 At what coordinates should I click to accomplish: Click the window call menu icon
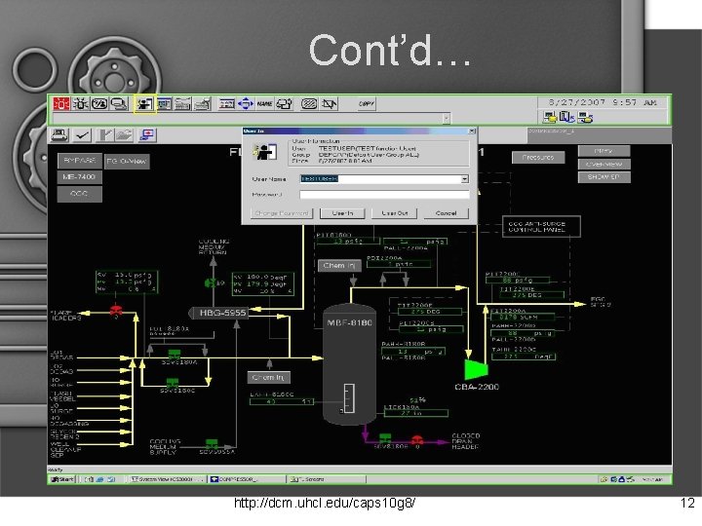point(164,104)
